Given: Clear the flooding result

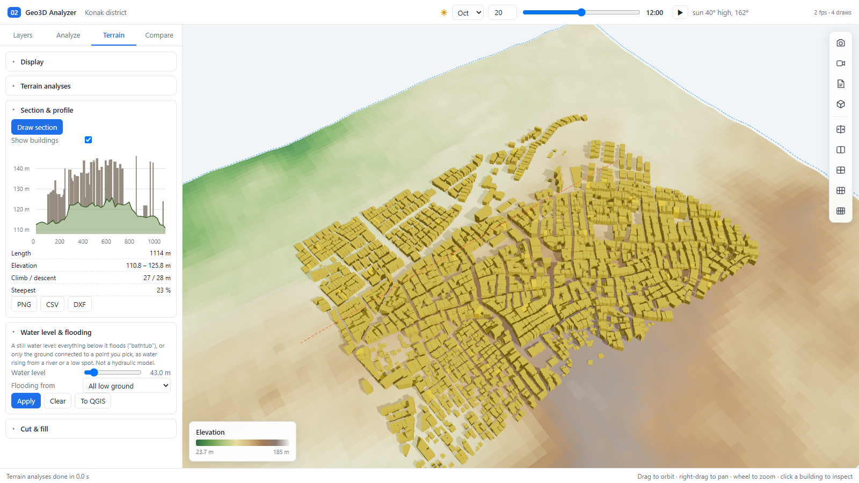Looking at the screenshot, I should (57, 401).
